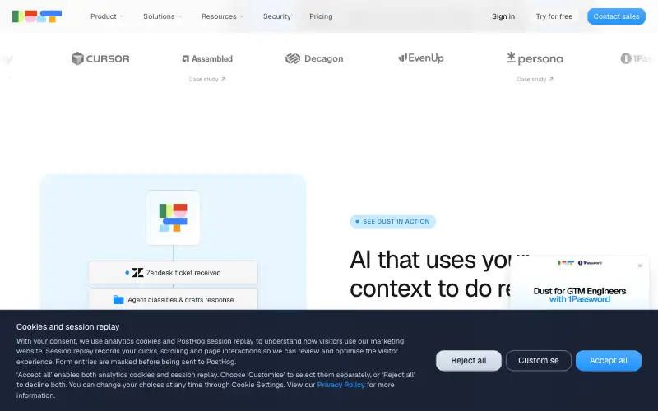Click the blue folder icon in diagram
The width and height of the screenshot is (658, 411).
coord(118,300)
